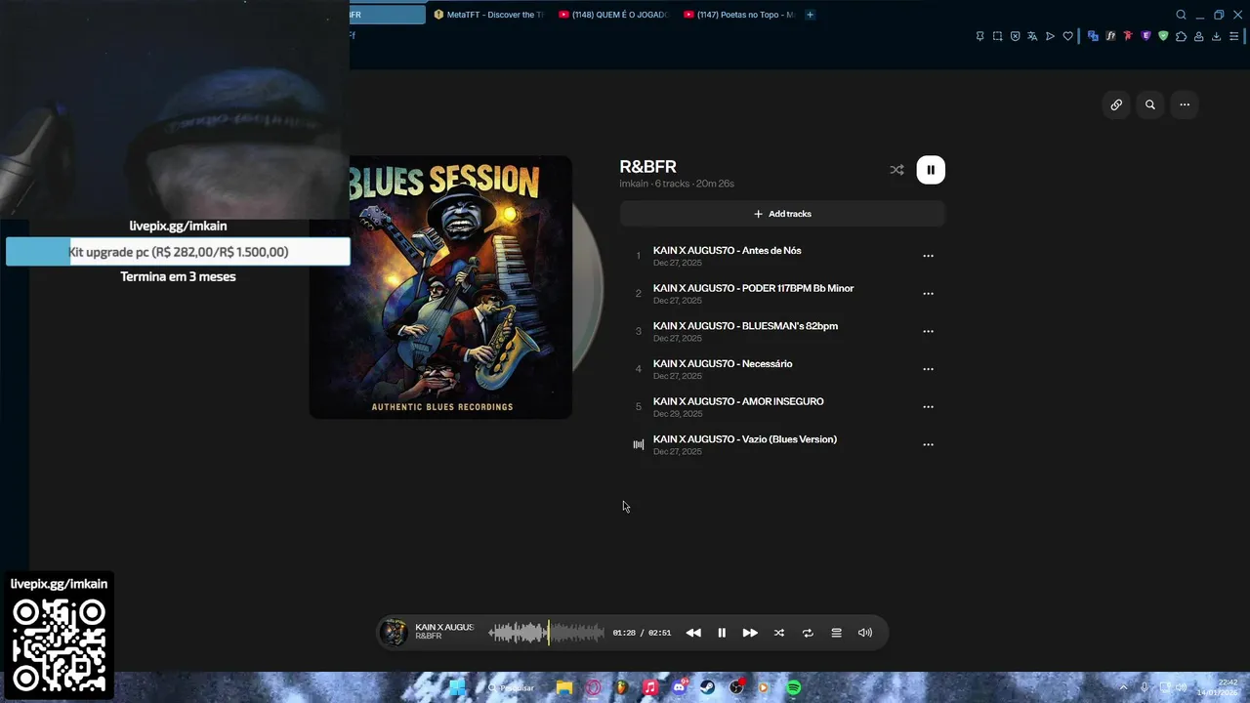The height and width of the screenshot is (703, 1250).
Task: Open the imkain author link under title
Action: point(634,184)
